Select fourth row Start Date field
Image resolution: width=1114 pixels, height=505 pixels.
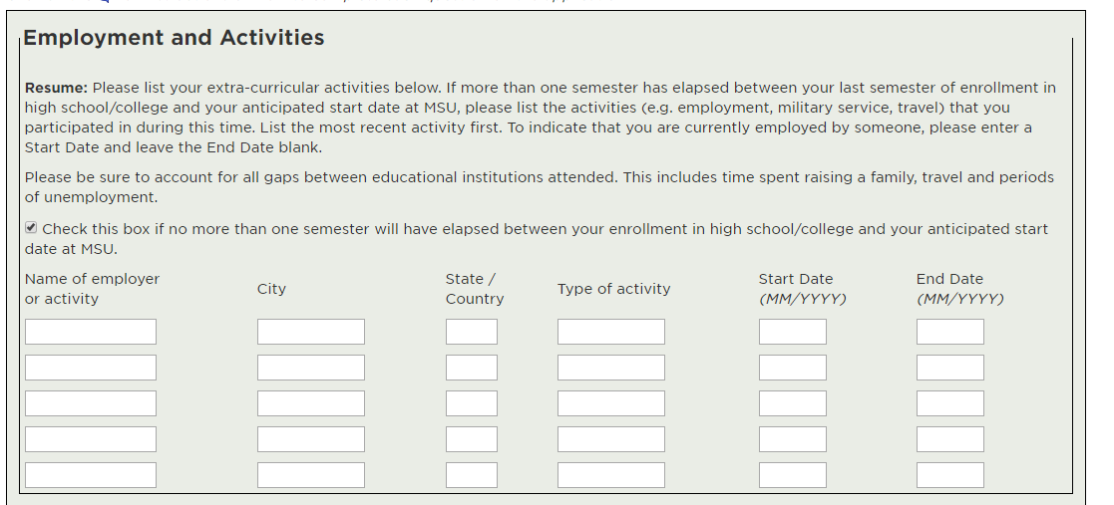(793, 439)
